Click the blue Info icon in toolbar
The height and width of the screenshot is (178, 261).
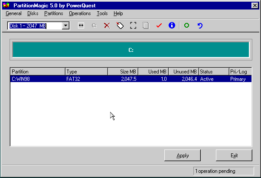coord(172,26)
